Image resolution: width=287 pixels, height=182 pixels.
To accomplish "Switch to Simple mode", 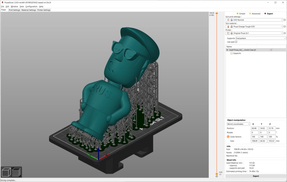I will pyautogui.click(x=241, y=14).
